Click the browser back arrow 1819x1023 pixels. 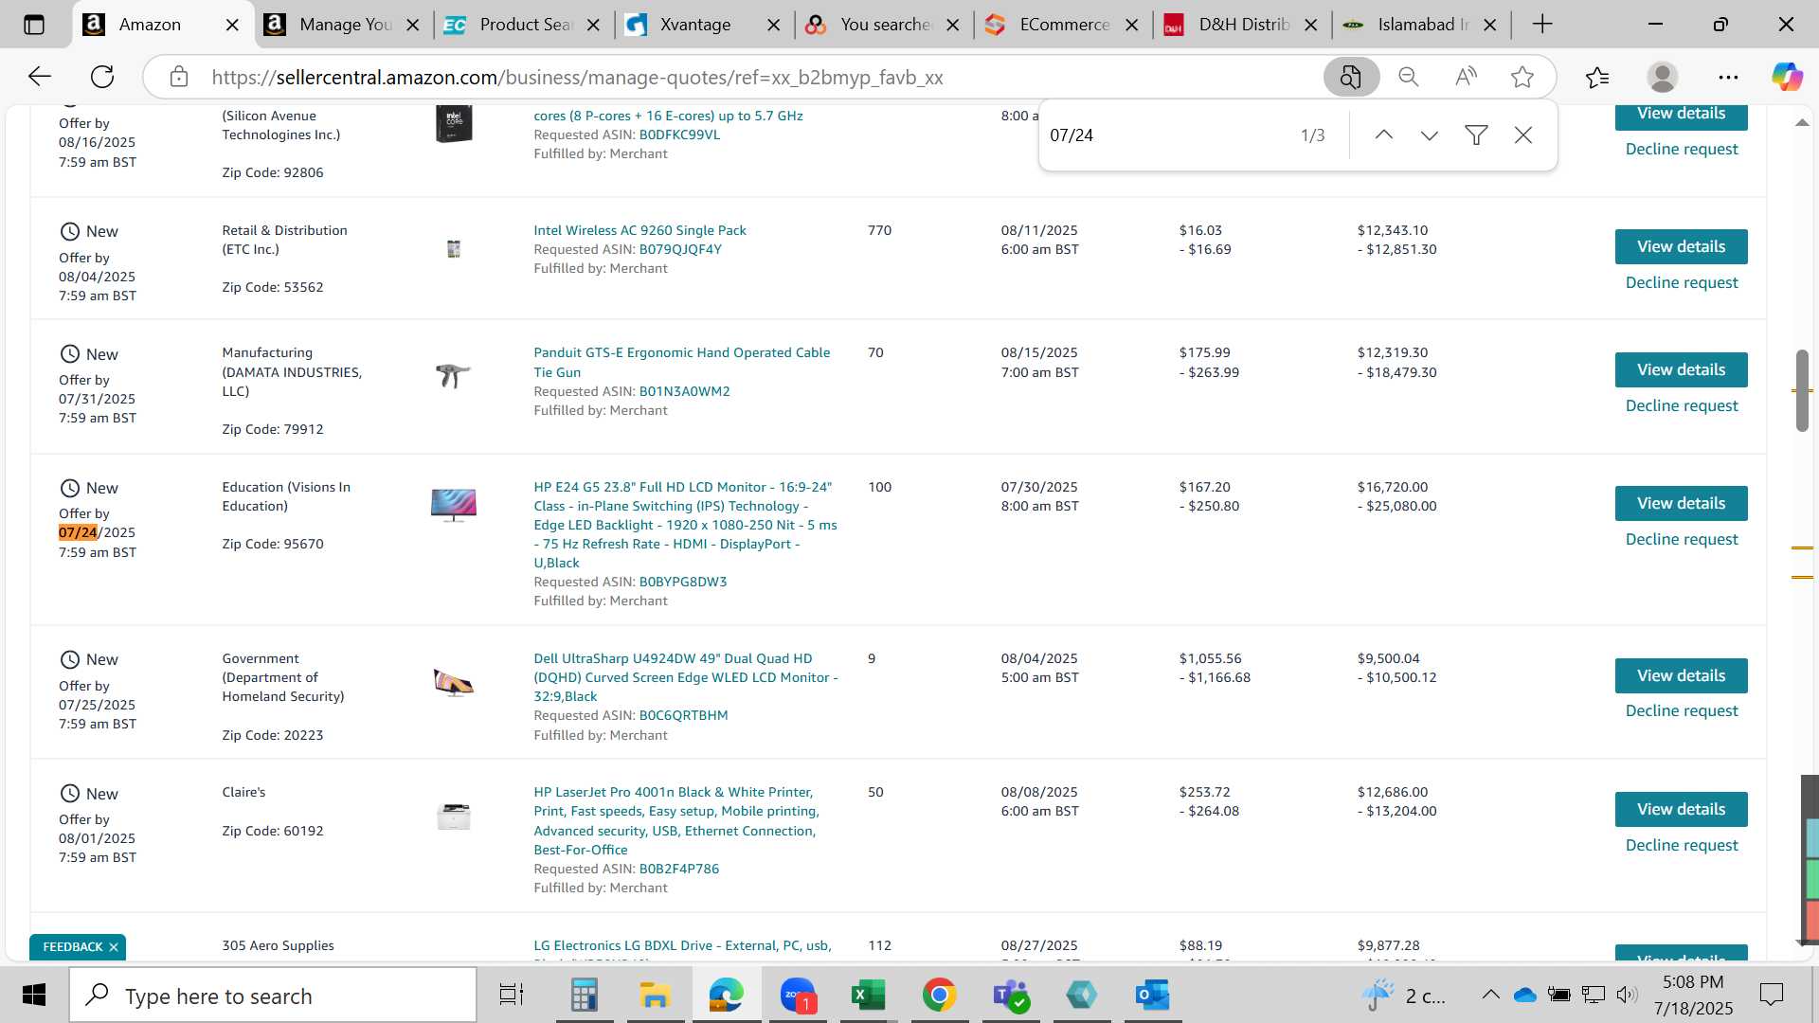(39, 77)
